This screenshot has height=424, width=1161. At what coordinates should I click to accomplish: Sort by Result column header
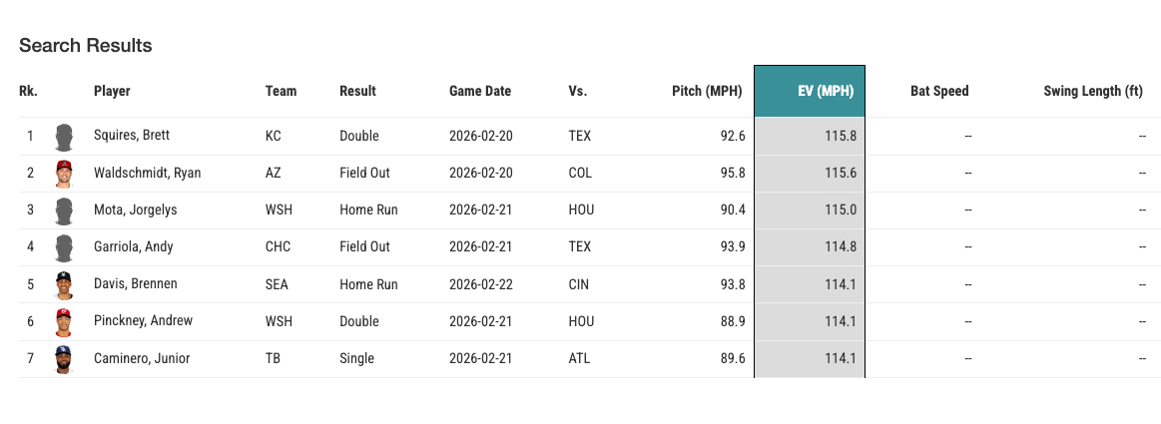[357, 91]
